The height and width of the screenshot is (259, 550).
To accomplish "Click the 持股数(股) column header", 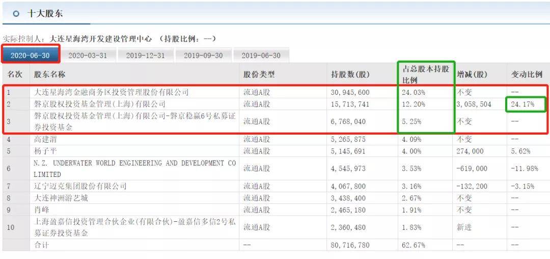I will click(x=350, y=74).
